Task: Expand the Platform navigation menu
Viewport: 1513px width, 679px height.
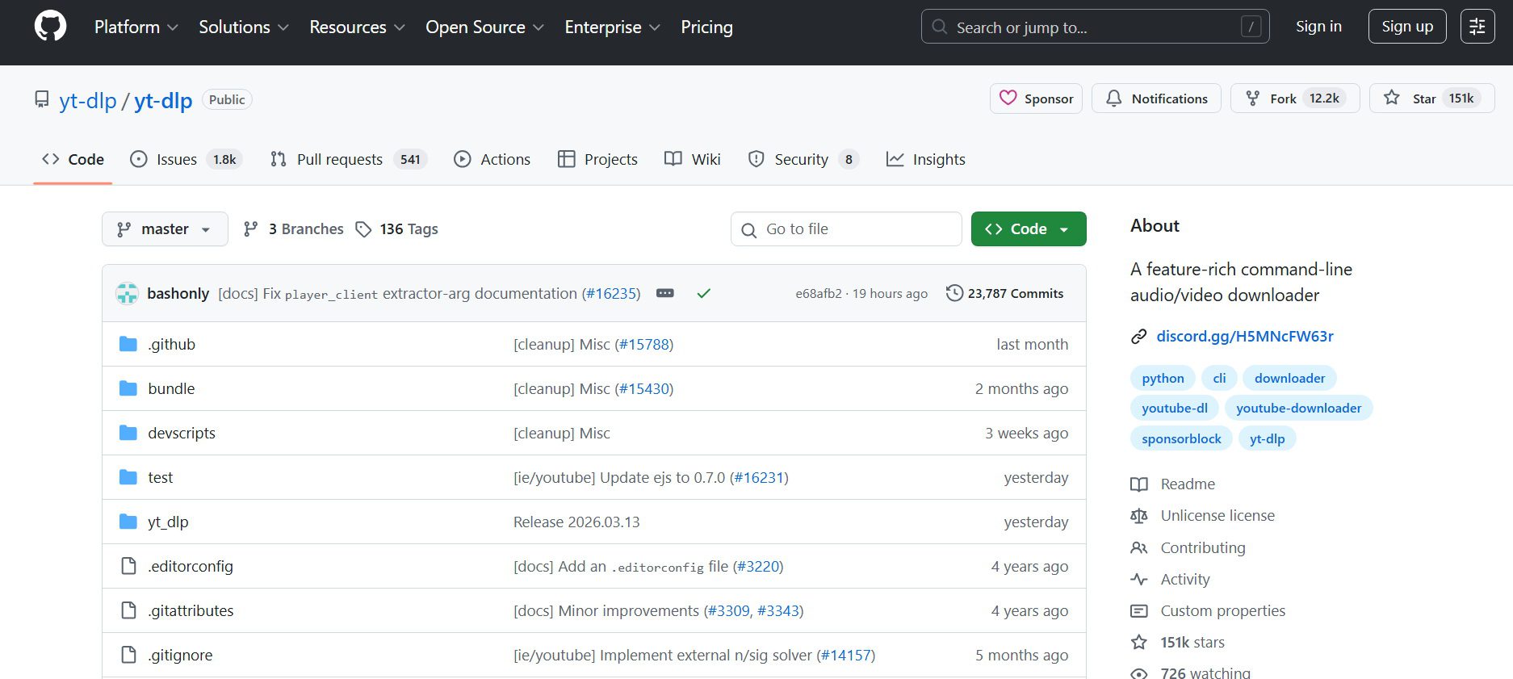Action: (x=136, y=27)
